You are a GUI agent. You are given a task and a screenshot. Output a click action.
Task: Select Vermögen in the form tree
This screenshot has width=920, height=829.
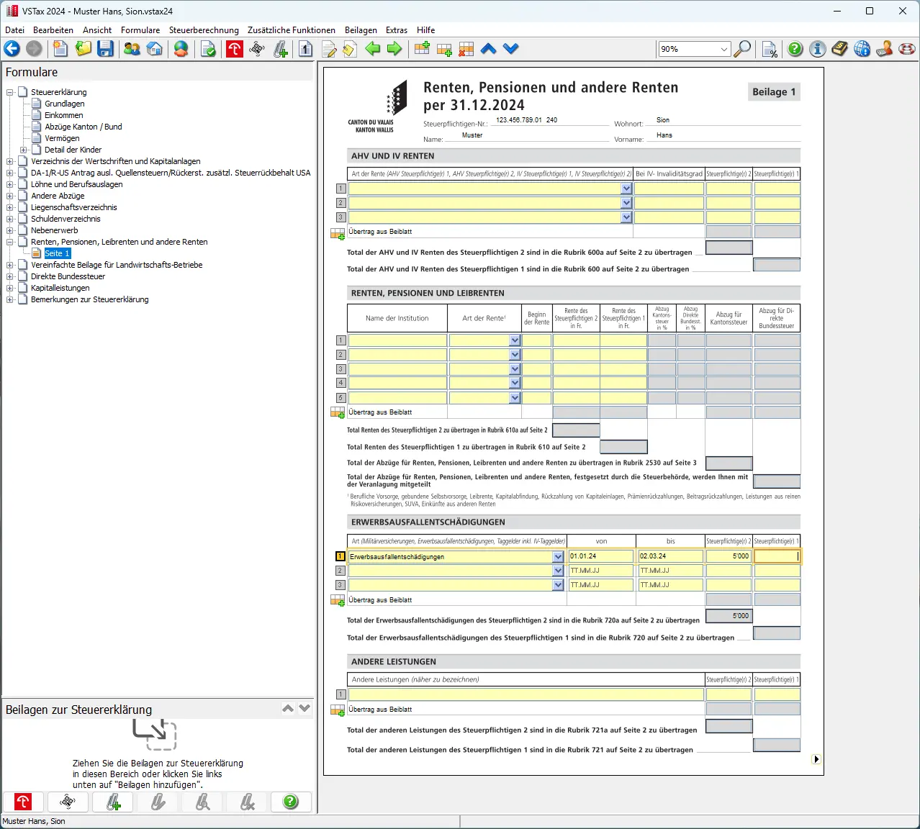coord(62,138)
